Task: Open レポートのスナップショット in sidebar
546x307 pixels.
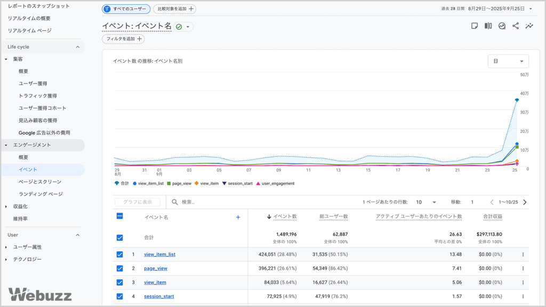Action: (x=38, y=6)
